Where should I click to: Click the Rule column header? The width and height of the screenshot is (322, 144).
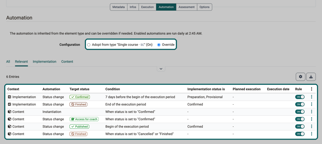pos(298,89)
